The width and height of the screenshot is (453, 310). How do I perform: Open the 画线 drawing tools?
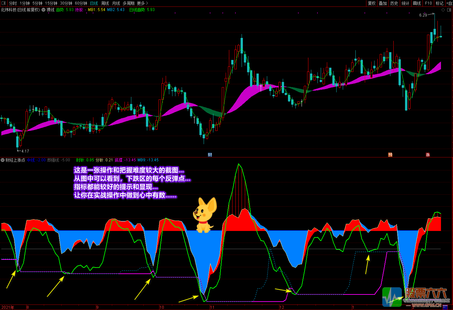(417, 3)
